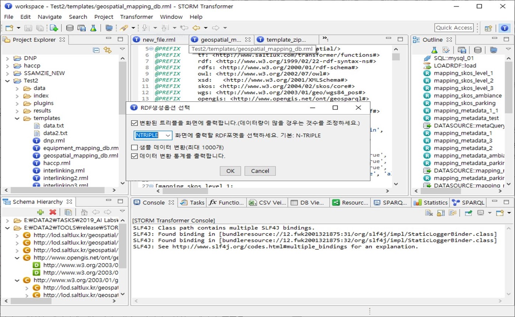Collapse the templates folder

click(x=17, y=118)
